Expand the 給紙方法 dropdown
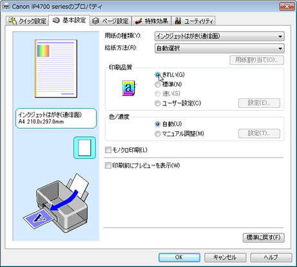 220,48
